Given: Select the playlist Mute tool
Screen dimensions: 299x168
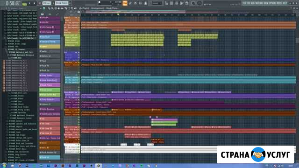Looking at the screenshot, I should (x=59, y=8).
